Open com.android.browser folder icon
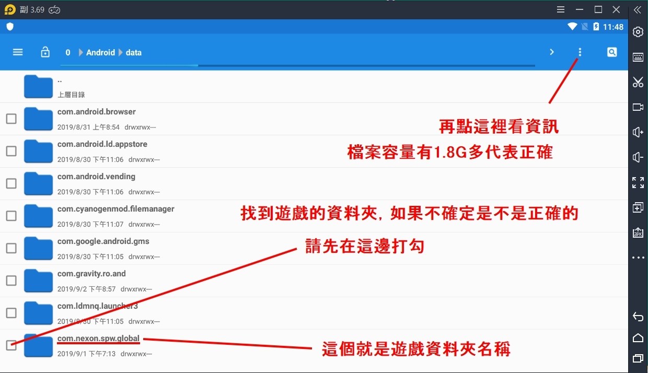This screenshot has width=648, height=373. click(x=38, y=119)
